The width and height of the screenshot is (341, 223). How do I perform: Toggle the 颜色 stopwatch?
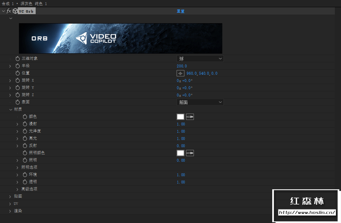(x=25, y=117)
